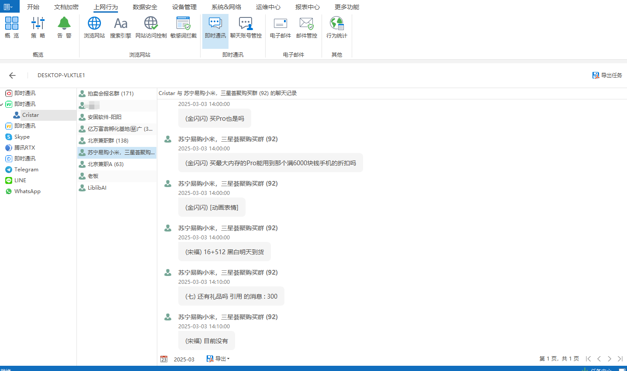Viewport: 627px width, 371px height.
Task: Click the 邮件管控 envelope icon
Action: click(x=306, y=24)
